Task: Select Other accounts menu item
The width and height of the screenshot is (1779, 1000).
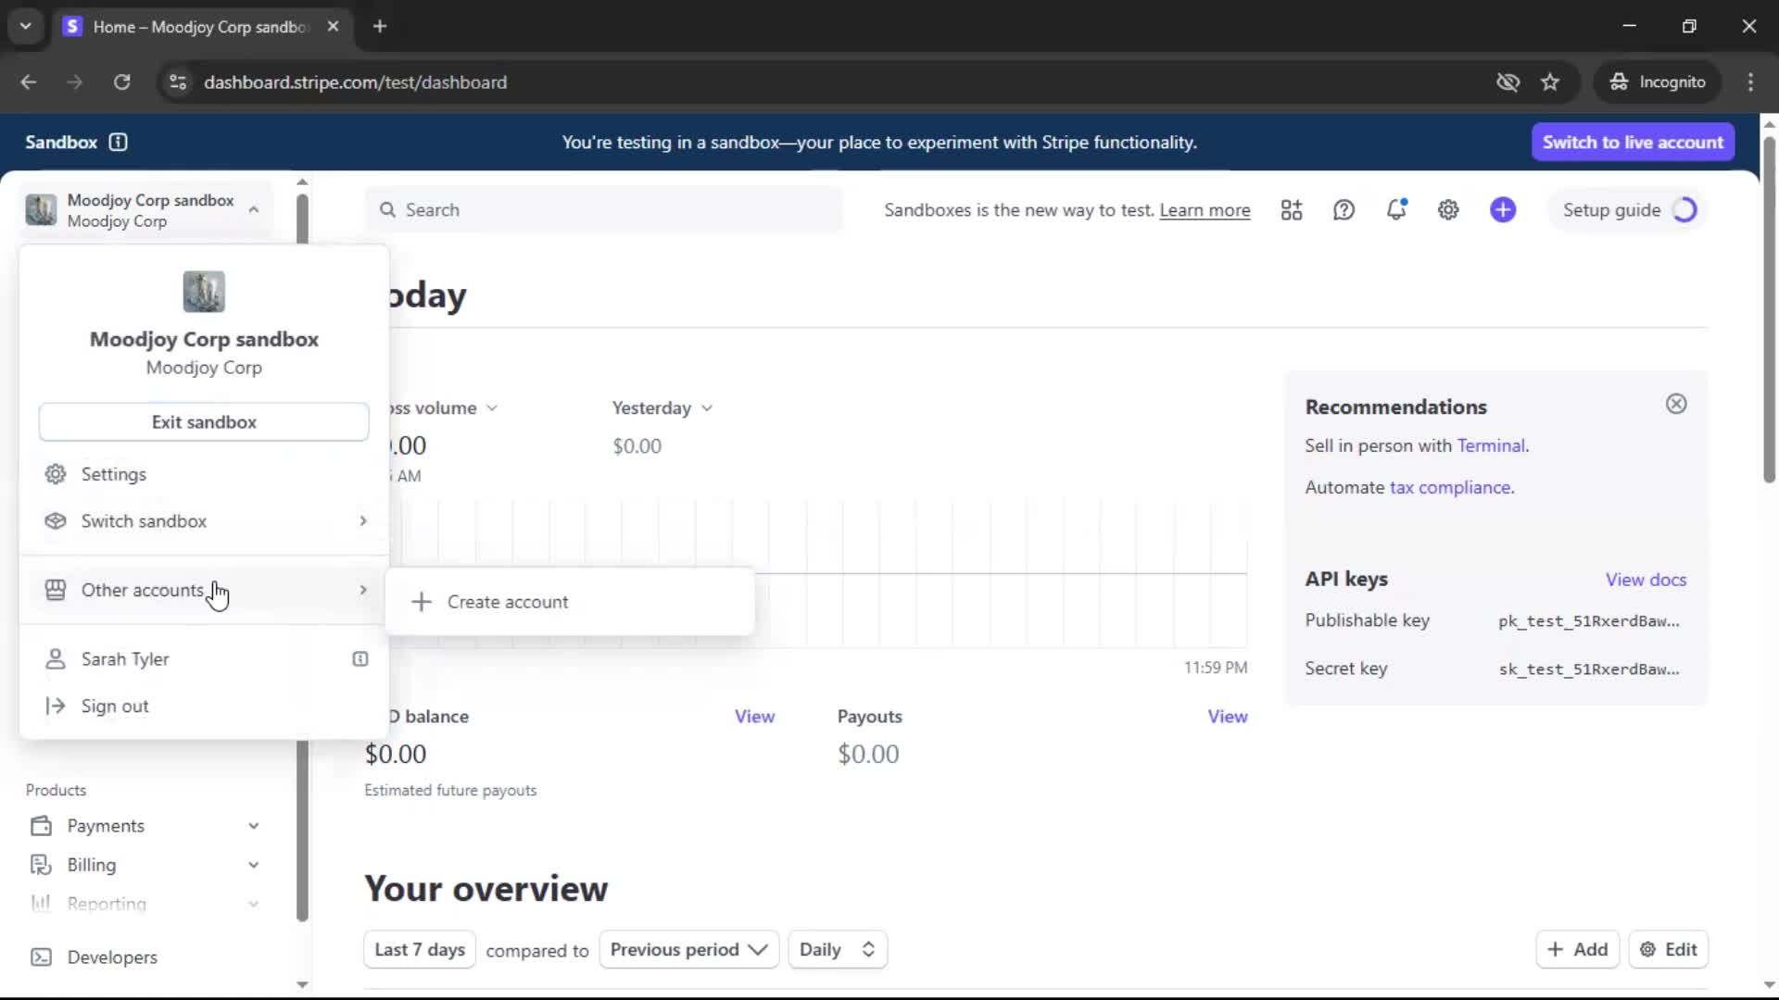Action: point(204,590)
